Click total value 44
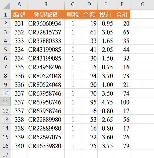Viewport: 154px width, 158px height. 122,49
